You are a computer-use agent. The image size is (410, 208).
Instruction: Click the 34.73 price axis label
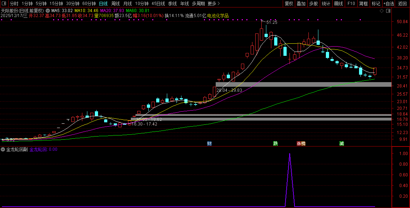402,68
